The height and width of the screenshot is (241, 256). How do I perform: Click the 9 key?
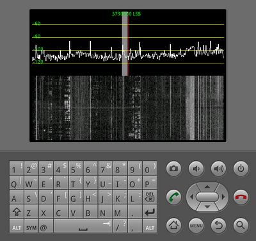click(x=135, y=168)
